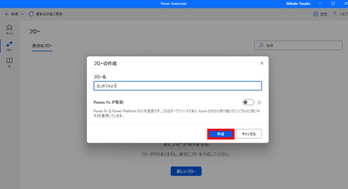Click the Power Automate window title
Screen dimensions: 348x189
174,3
